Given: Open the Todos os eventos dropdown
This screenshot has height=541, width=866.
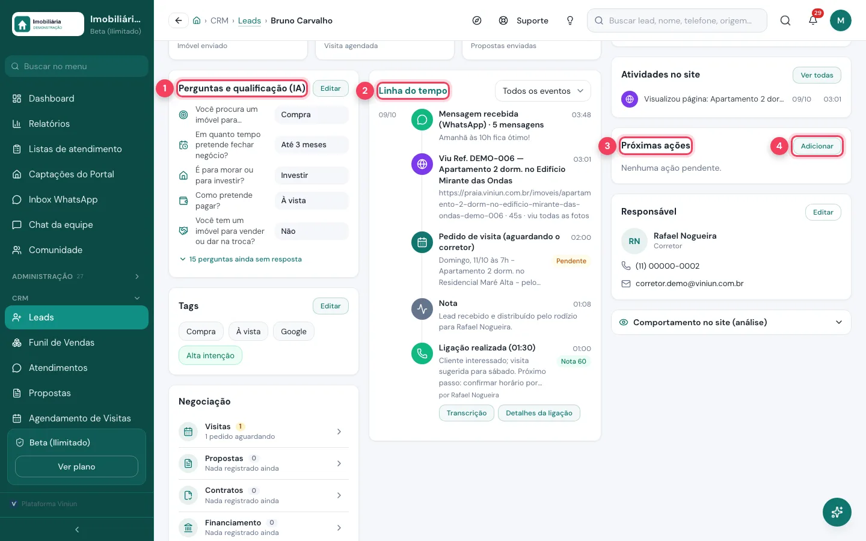Looking at the screenshot, I should (543, 91).
